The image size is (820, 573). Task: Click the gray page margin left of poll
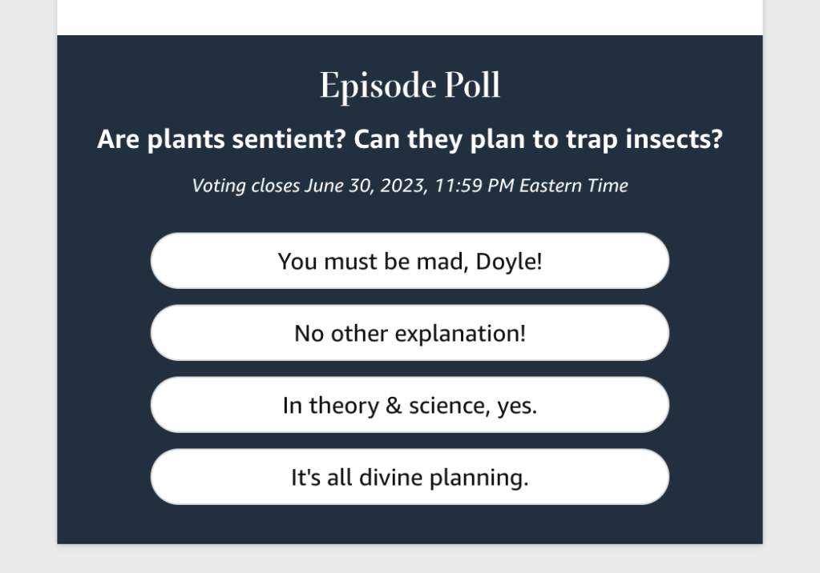28,288
